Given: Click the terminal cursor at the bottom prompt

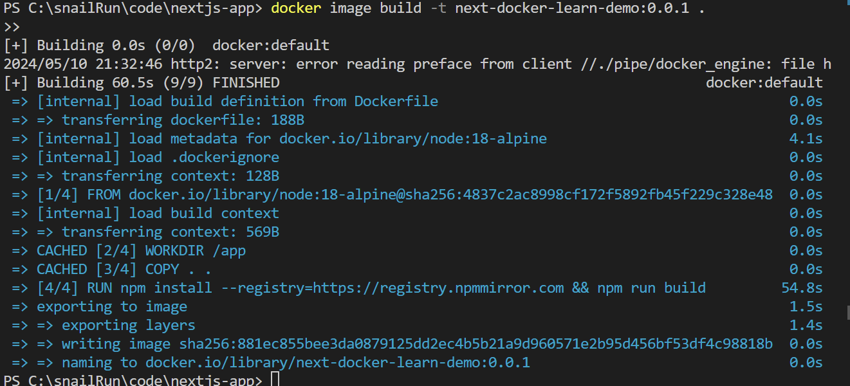Looking at the screenshot, I should point(275,380).
